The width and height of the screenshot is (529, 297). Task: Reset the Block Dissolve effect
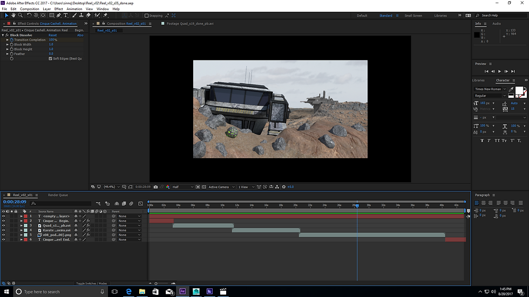(53, 35)
